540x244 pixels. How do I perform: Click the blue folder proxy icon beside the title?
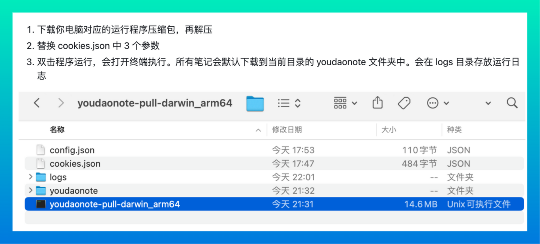pyautogui.click(x=255, y=103)
